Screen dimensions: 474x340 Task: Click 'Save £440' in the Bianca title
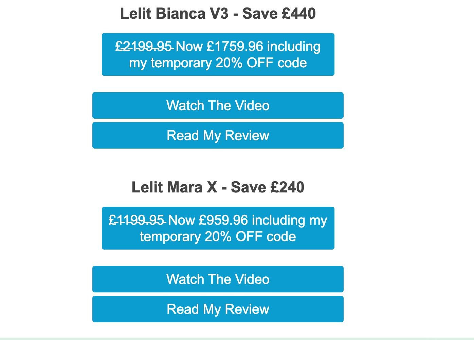[x=279, y=14]
